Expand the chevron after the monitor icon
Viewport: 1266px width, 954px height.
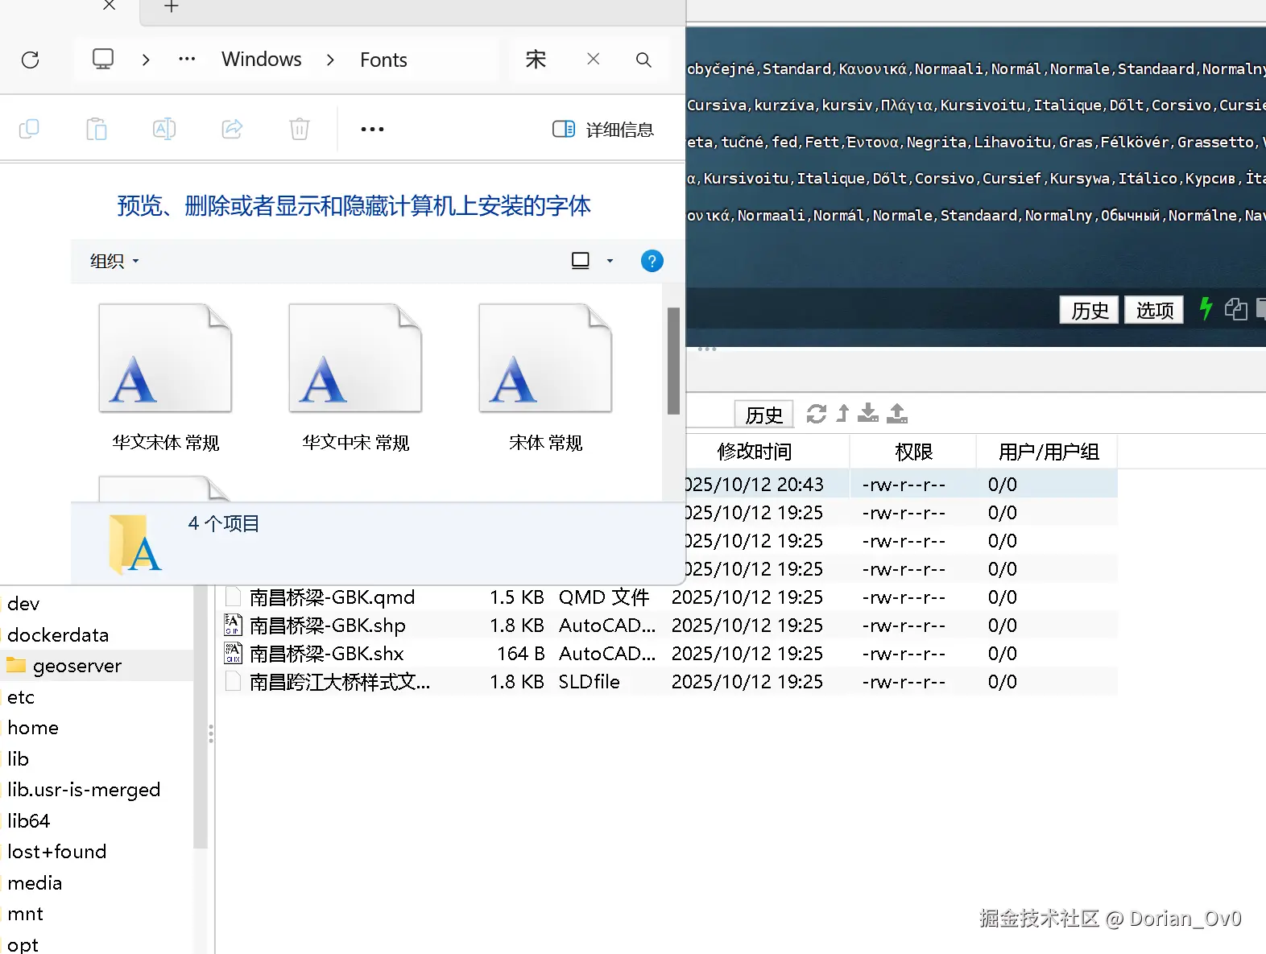pos(146,60)
